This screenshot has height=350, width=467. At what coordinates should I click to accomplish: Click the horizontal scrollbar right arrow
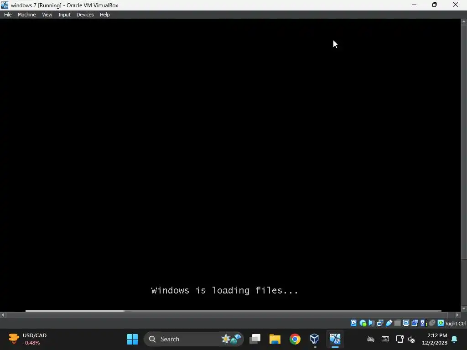click(457, 315)
